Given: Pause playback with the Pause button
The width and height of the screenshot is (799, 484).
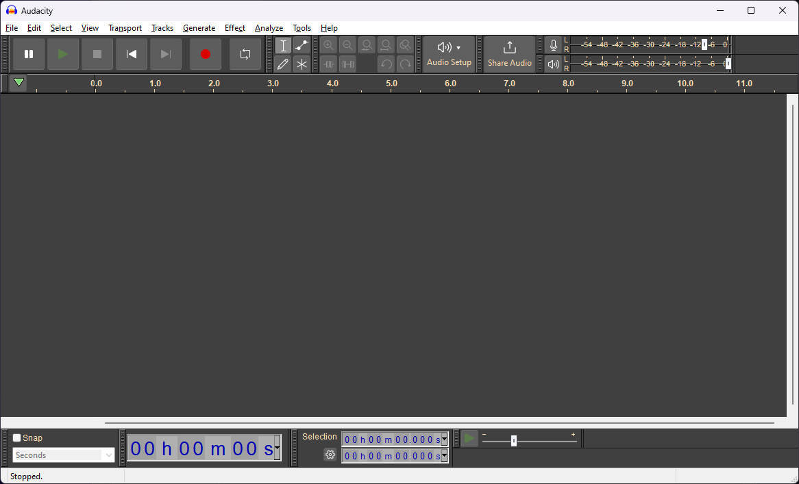Looking at the screenshot, I should click(x=28, y=54).
